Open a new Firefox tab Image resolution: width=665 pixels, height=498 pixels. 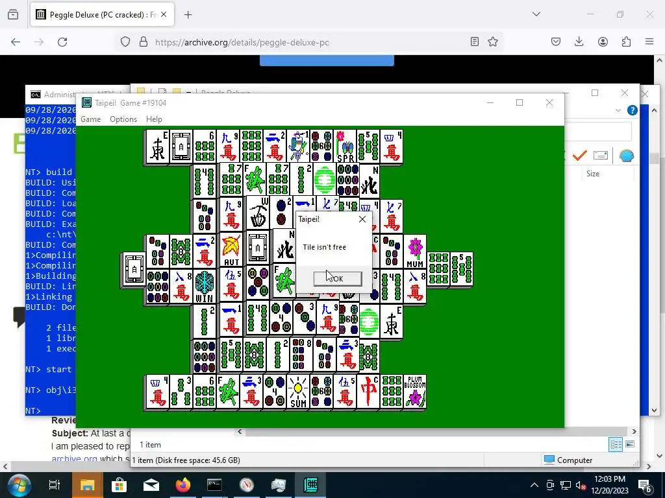pos(188,15)
